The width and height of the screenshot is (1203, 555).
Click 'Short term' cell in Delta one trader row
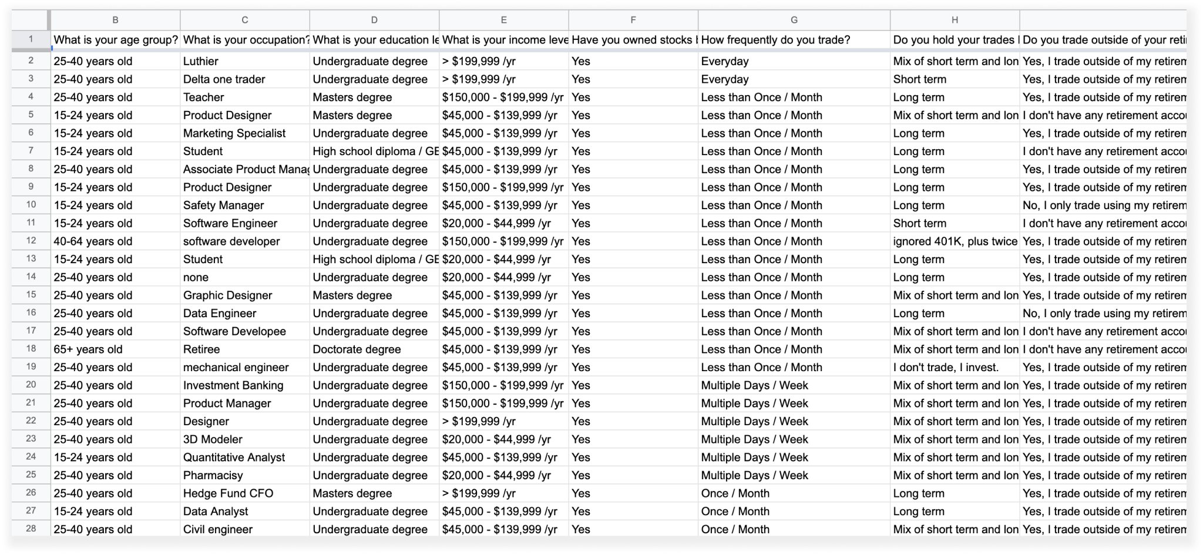(955, 79)
